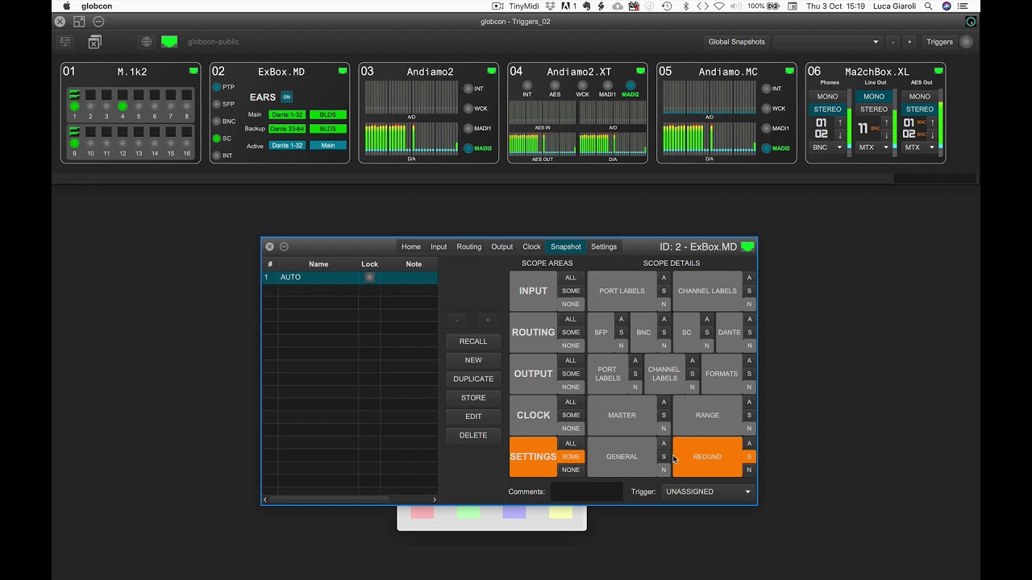
Task: Switch to the Input tab
Action: 439,246
